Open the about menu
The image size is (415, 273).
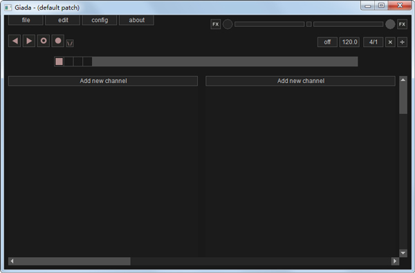point(136,20)
